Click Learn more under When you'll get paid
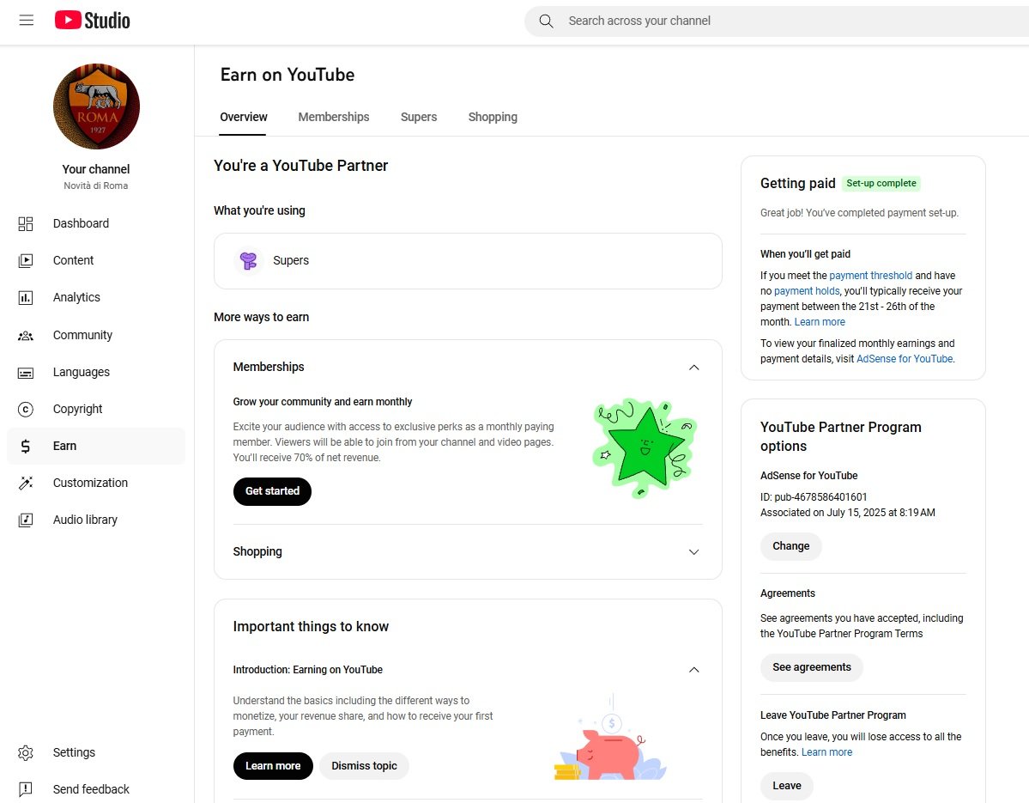Screen dimensions: 1029x803 (820, 322)
